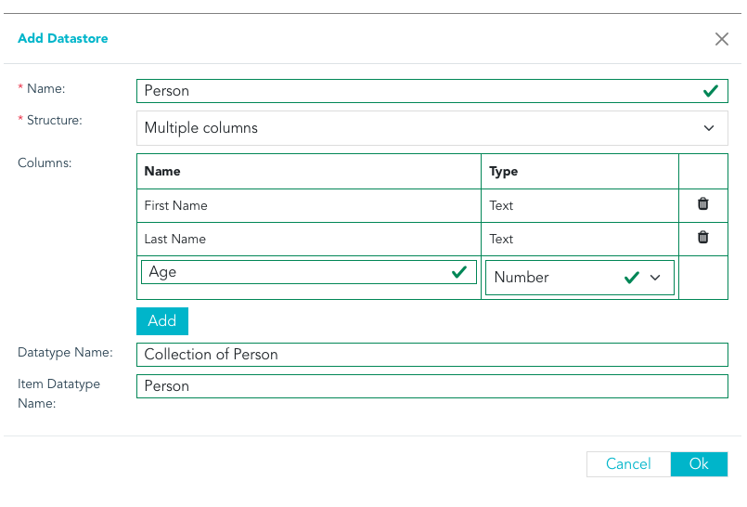
Task: Open the Number type dropdown chevron
Action: point(655,278)
